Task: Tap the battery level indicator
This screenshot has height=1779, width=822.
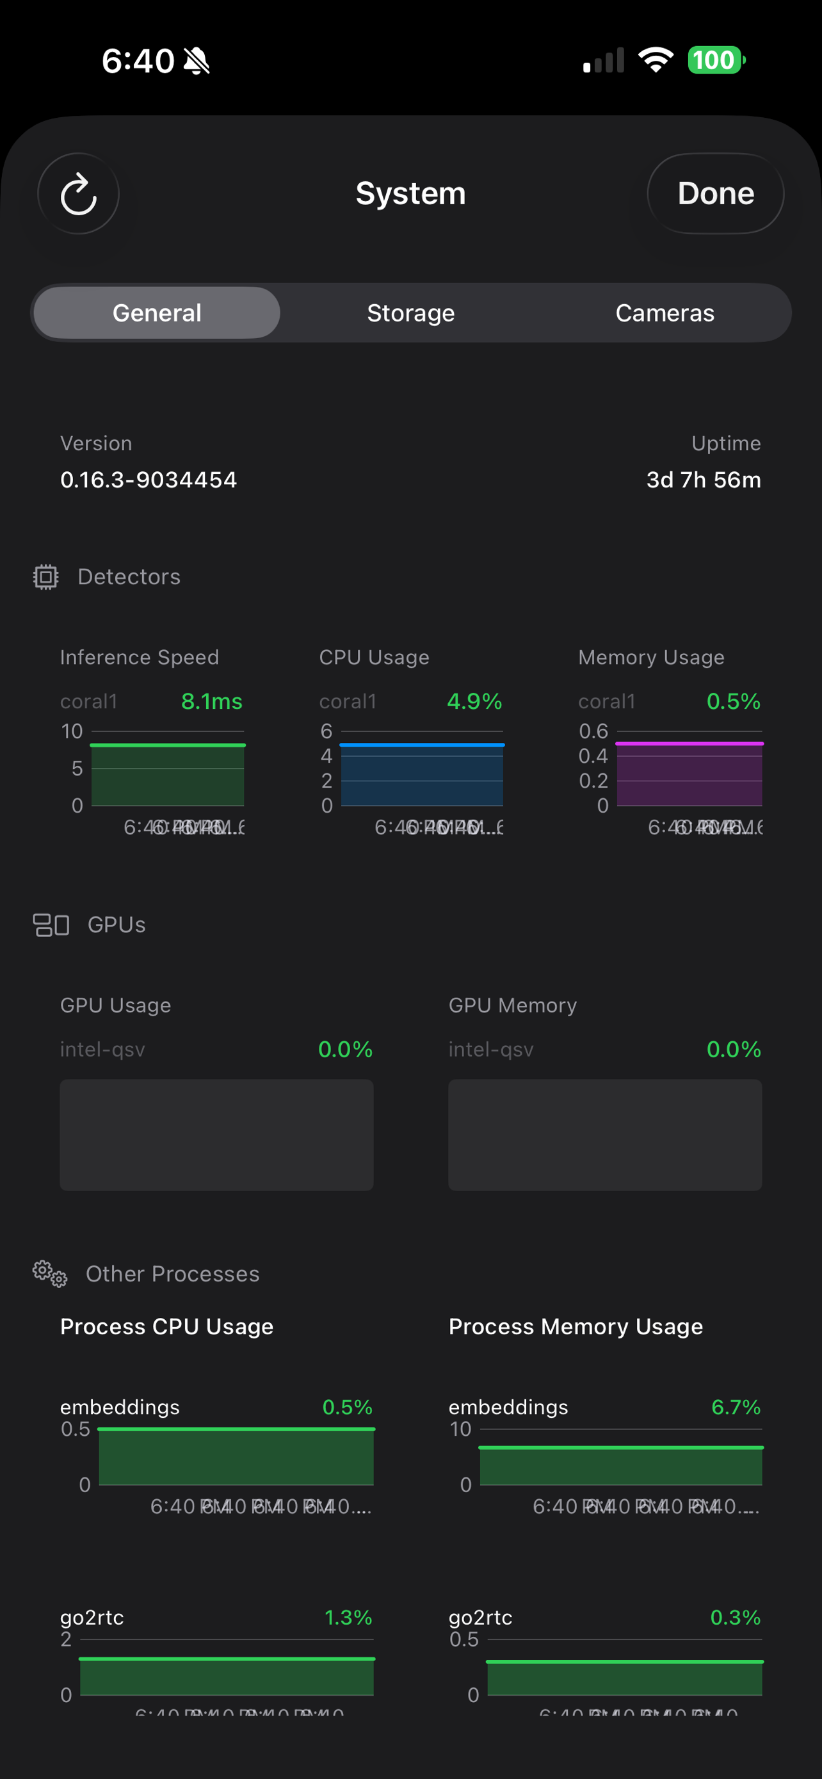Action: 716,60
